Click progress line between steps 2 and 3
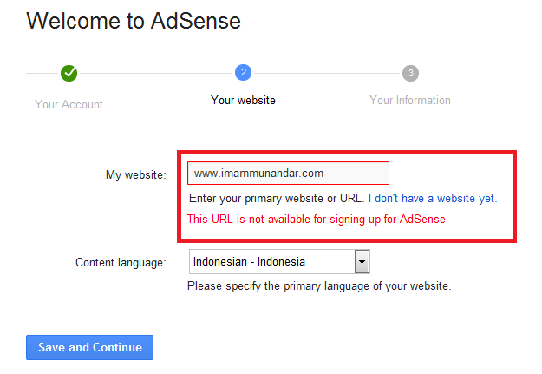Screen dimensions: 542x374 [x=326, y=74]
